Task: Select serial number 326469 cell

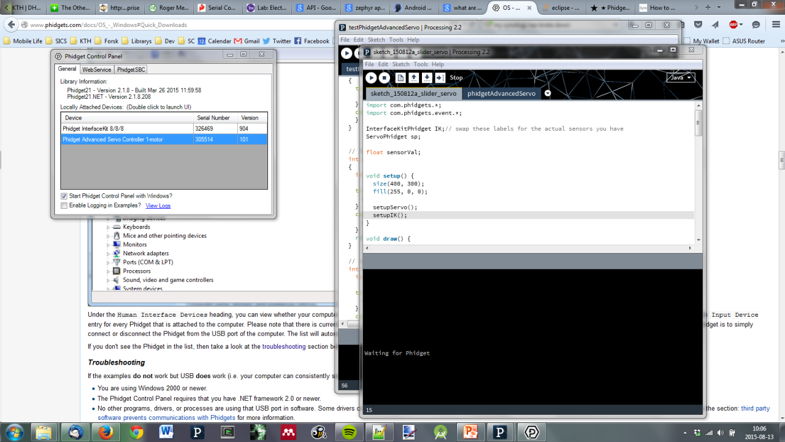Action: [215, 129]
